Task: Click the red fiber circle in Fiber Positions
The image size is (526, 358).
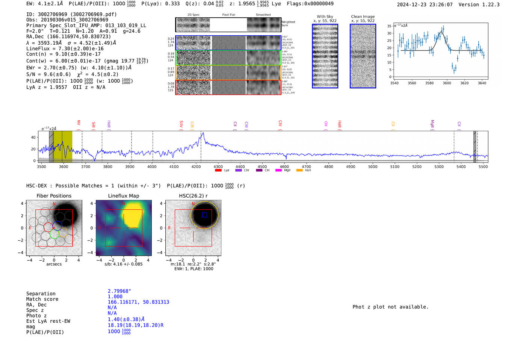Action: click(48, 227)
